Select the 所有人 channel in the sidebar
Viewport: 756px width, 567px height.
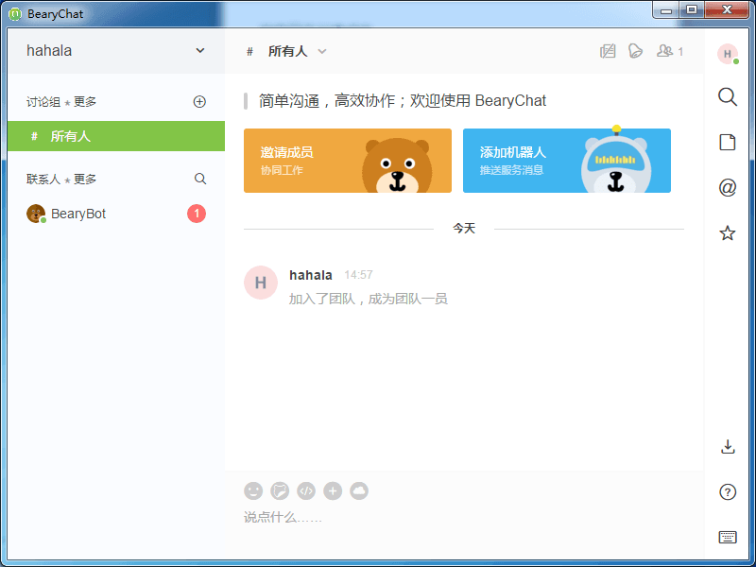tap(116, 136)
